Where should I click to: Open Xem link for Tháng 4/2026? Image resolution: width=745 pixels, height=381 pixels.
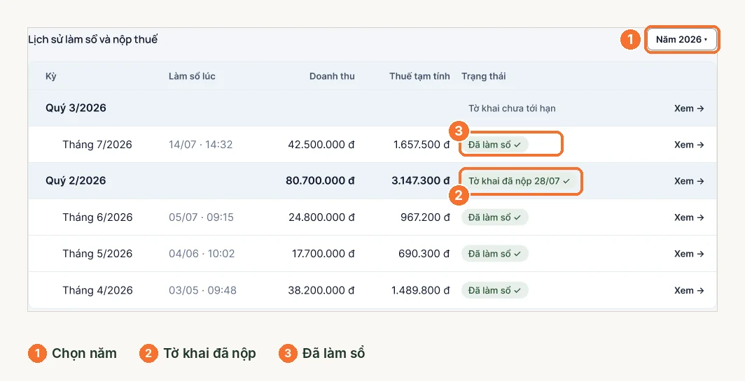coord(689,290)
